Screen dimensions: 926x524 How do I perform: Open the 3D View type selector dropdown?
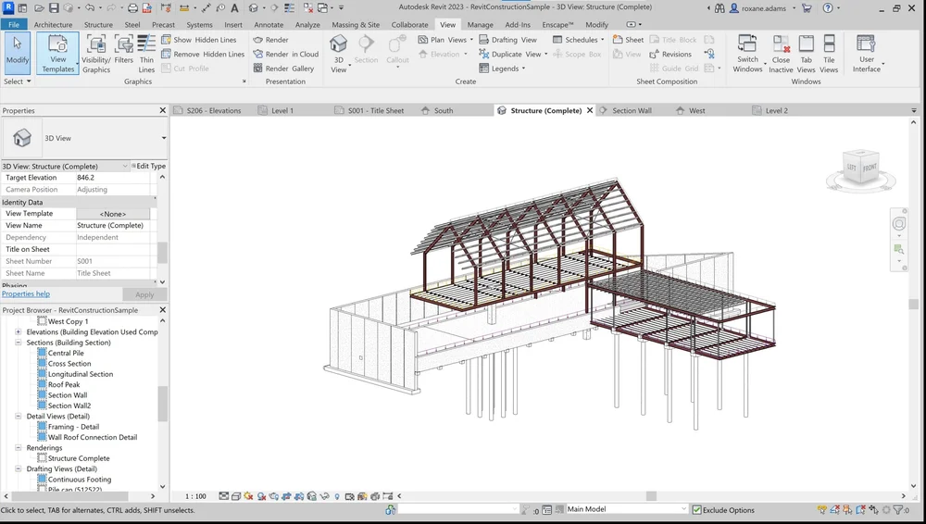[x=163, y=138]
